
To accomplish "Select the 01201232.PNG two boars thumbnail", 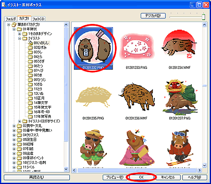I will click(x=93, y=48).
